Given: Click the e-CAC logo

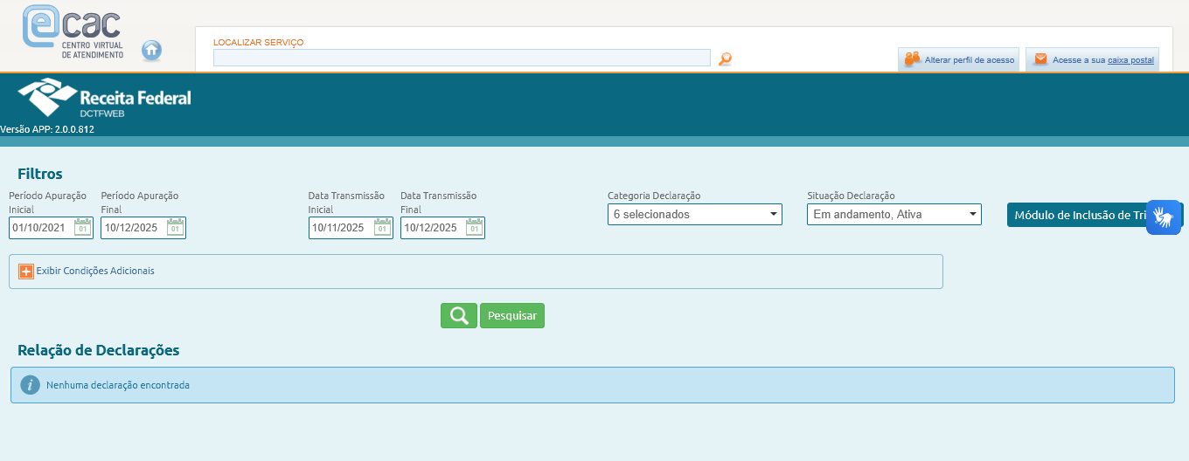Looking at the screenshot, I should pos(73,32).
